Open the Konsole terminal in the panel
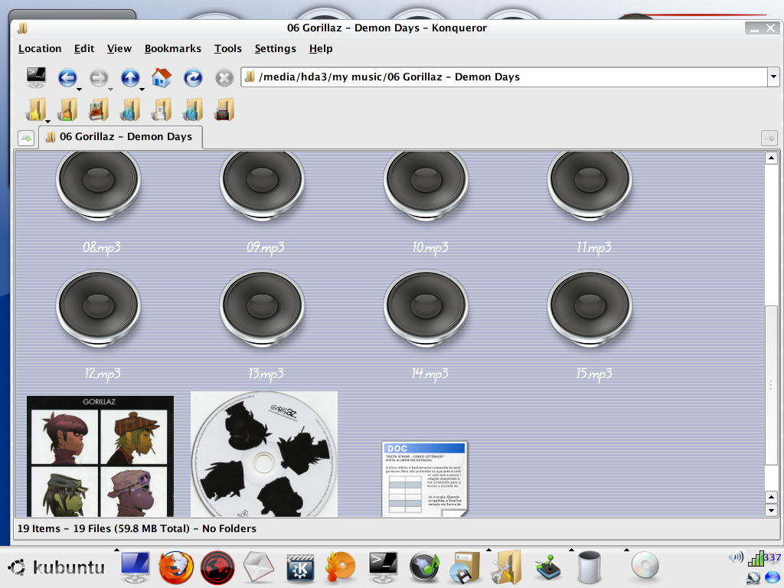This screenshot has height=588, width=784. (x=383, y=567)
